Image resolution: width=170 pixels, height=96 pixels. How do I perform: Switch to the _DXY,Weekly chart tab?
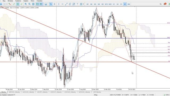97,92
